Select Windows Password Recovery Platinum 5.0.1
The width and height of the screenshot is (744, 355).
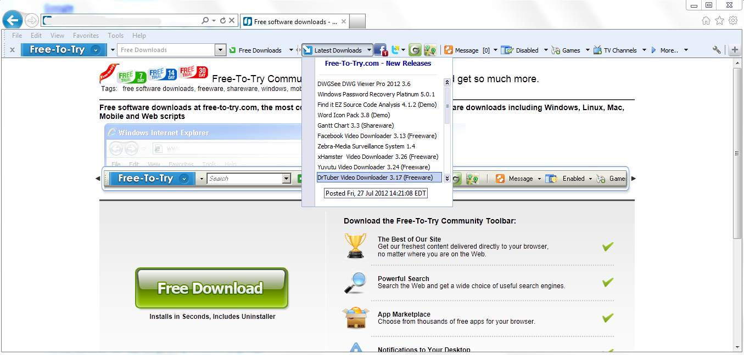(376, 94)
